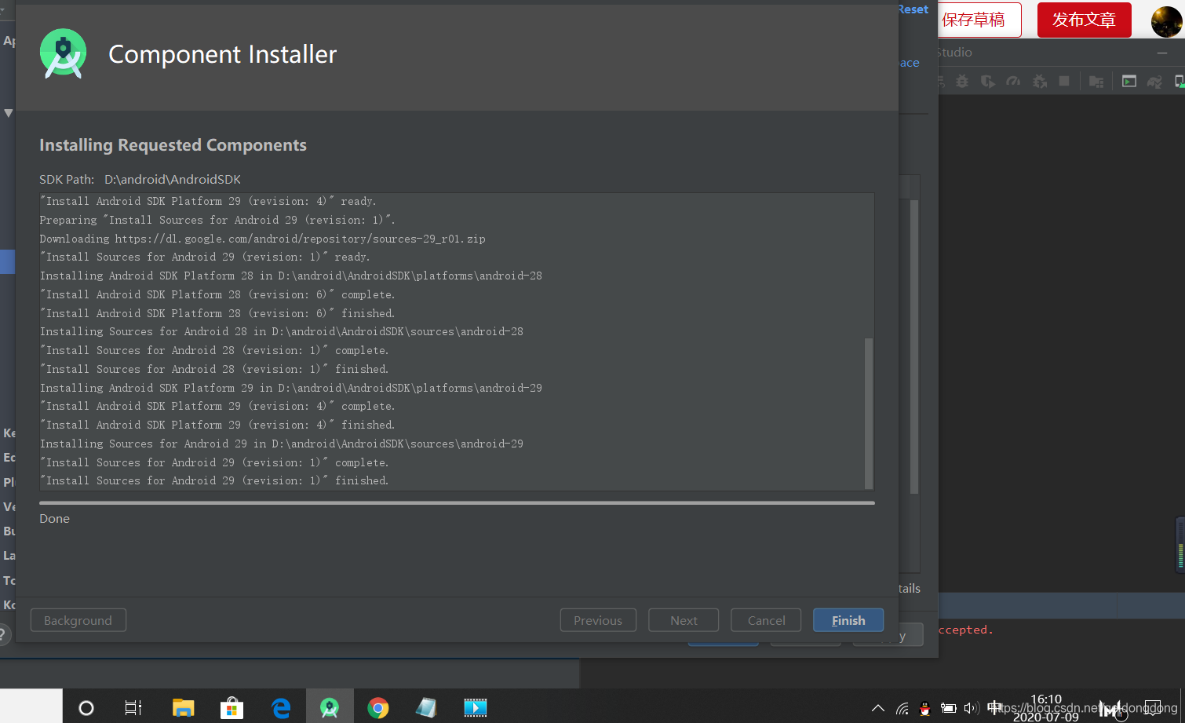Image resolution: width=1185 pixels, height=723 pixels.
Task: Click the scrollbar of the SDK settings panel behind
Action: coord(914,347)
